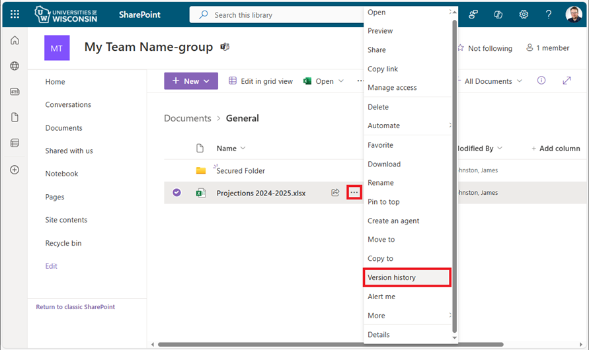The height and width of the screenshot is (350, 589).
Task: Expand to full screen content view icon
Action: [567, 81]
